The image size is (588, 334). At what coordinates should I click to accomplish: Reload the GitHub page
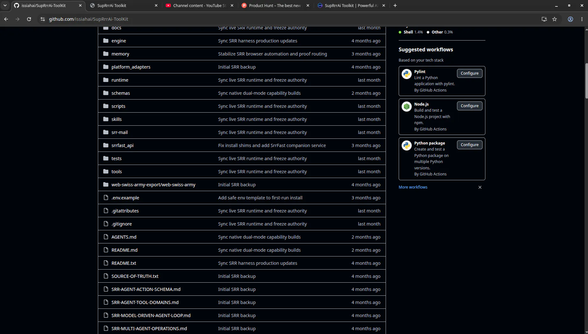29,19
